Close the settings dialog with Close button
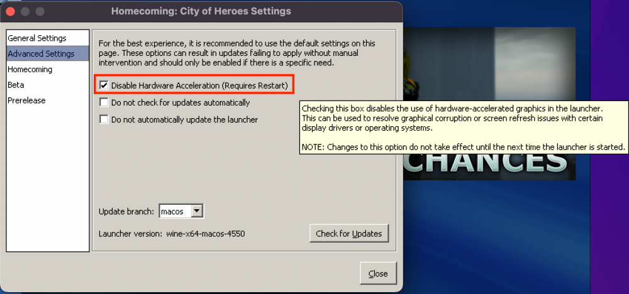The height and width of the screenshot is (294, 629). click(x=378, y=273)
